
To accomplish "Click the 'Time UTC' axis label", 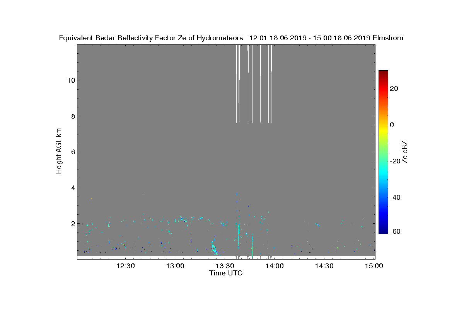I will point(226,273).
